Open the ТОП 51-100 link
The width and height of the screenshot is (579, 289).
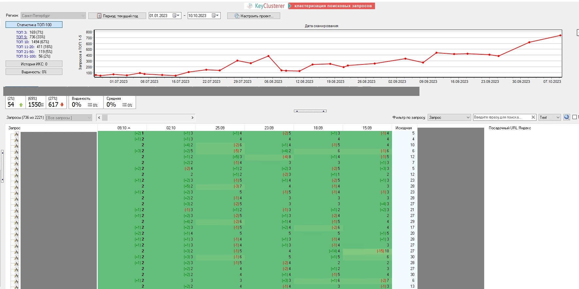point(26,56)
